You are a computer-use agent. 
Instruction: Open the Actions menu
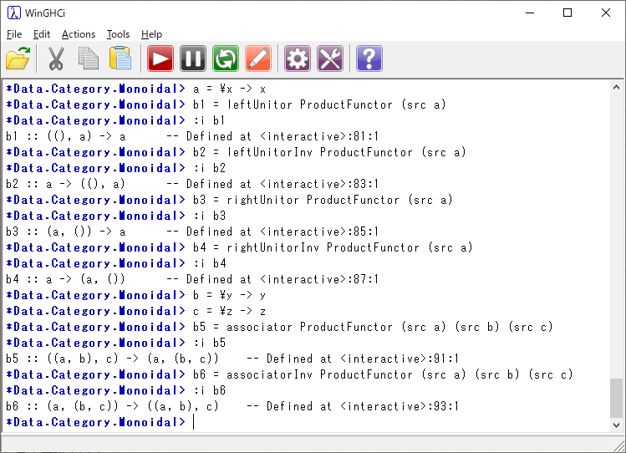[x=79, y=34]
